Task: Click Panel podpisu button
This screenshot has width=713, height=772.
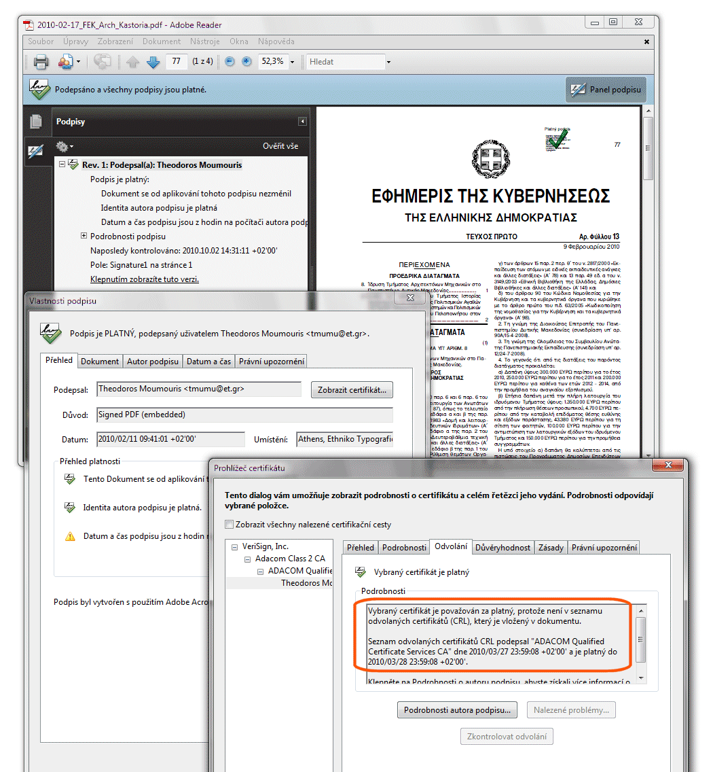Action: (606, 90)
